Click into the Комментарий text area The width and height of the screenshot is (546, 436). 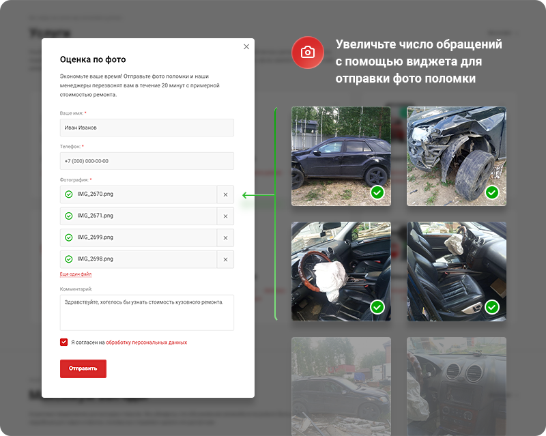pyautogui.click(x=147, y=312)
